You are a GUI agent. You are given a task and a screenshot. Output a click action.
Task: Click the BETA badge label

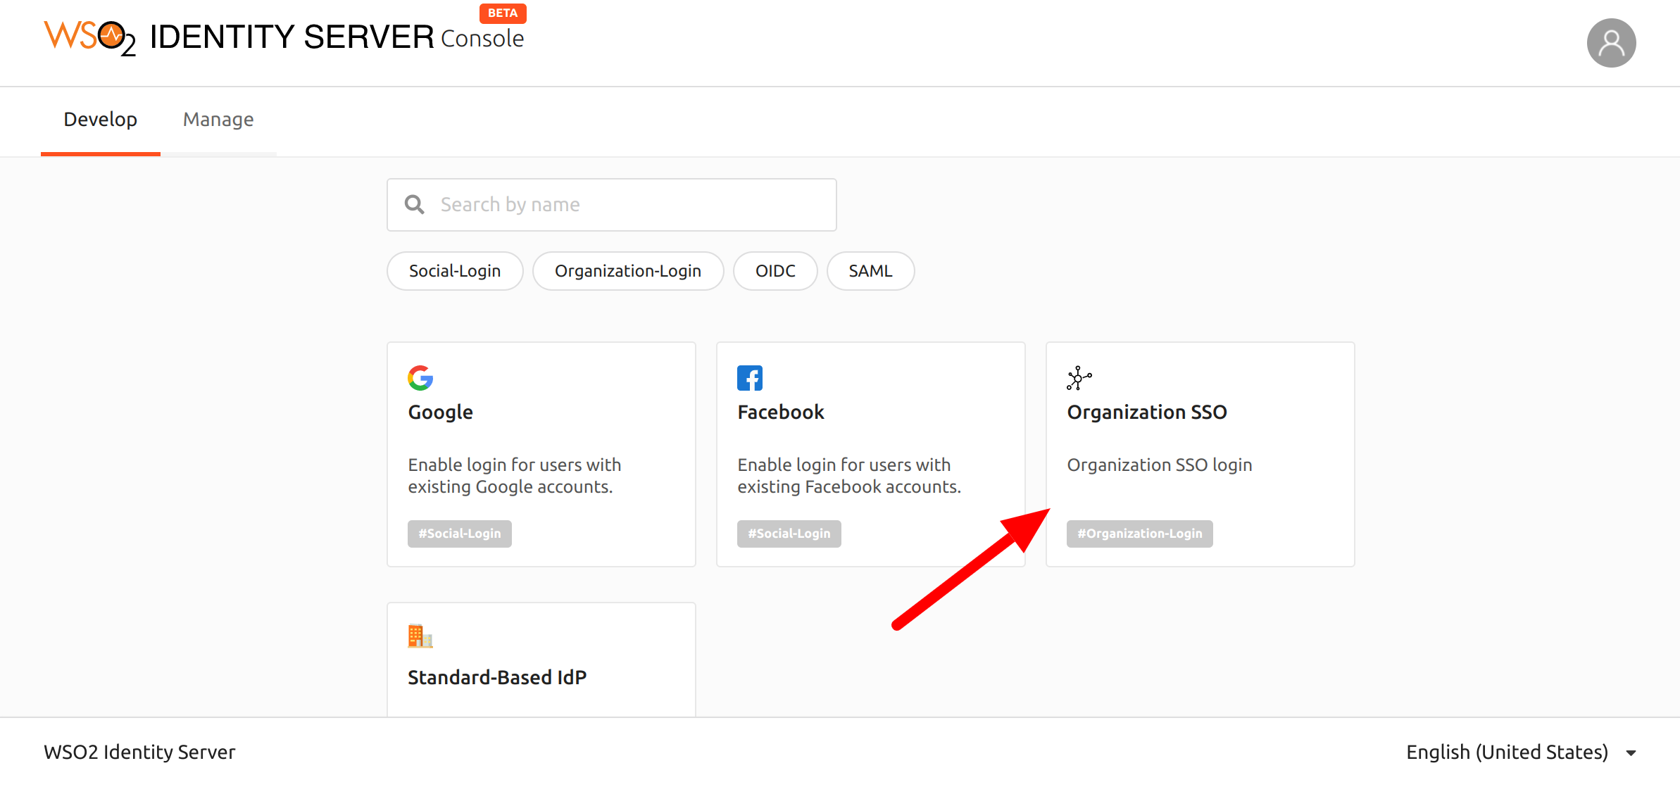click(x=502, y=13)
